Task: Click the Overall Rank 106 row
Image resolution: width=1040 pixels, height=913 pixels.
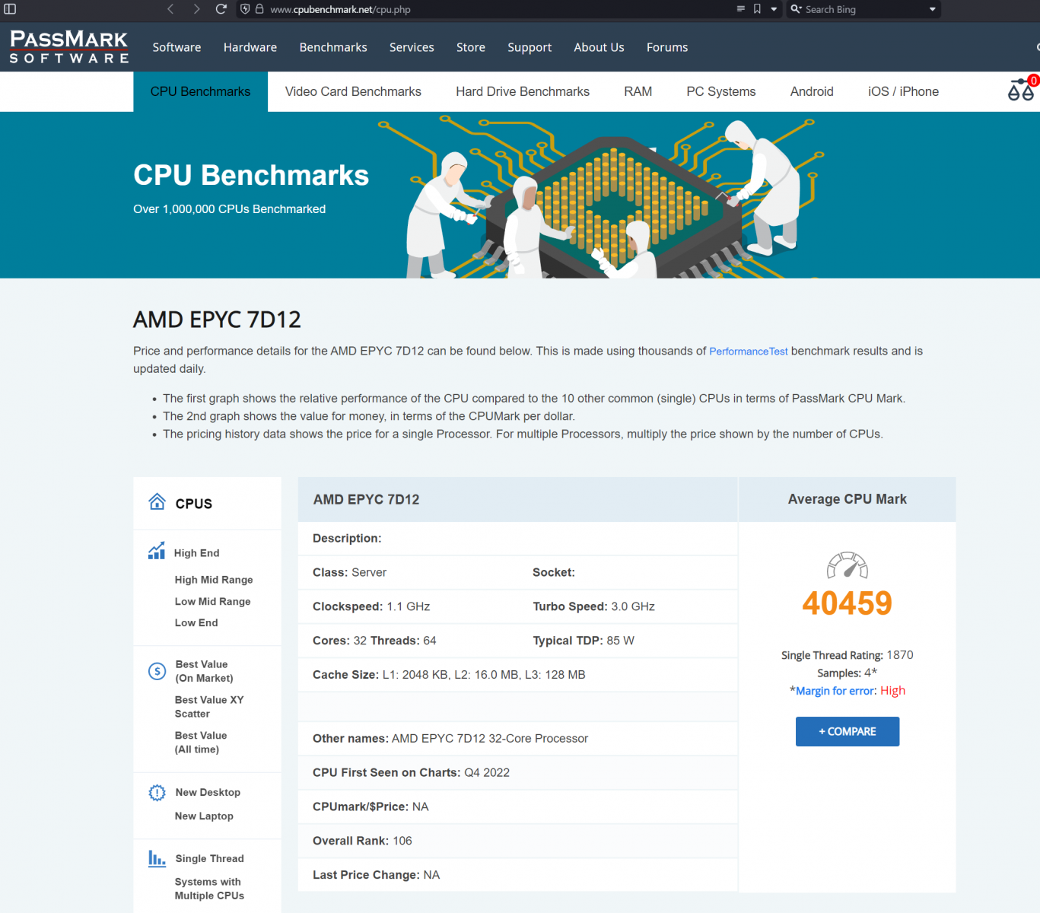Action: coord(517,841)
